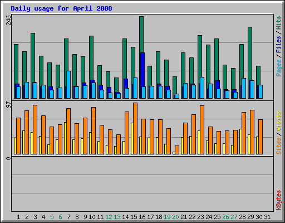The height and width of the screenshot is (223, 285).
Task: Click the orange visits bar for day 15
Action: 135,128
